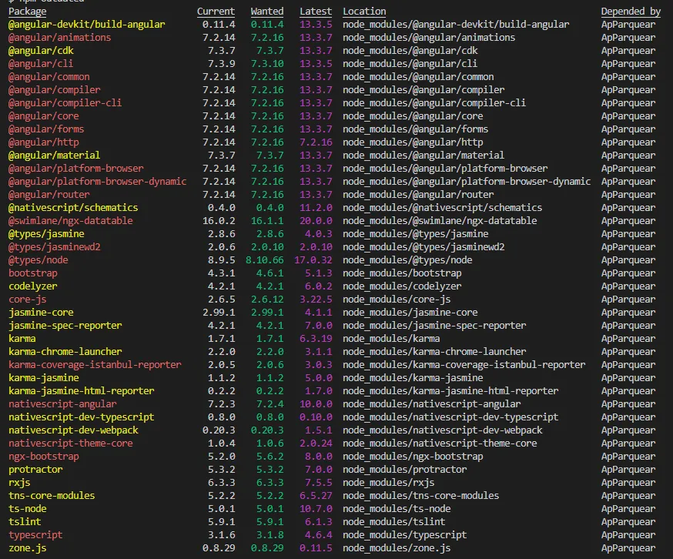The width and height of the screenshot is (673, 559).
Task: Click the nativescript-theme-core package name
Action: pyautogui.click(x=71, y=444)
